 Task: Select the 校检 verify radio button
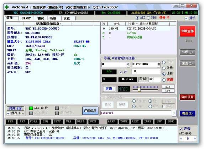tap(164, 68)
